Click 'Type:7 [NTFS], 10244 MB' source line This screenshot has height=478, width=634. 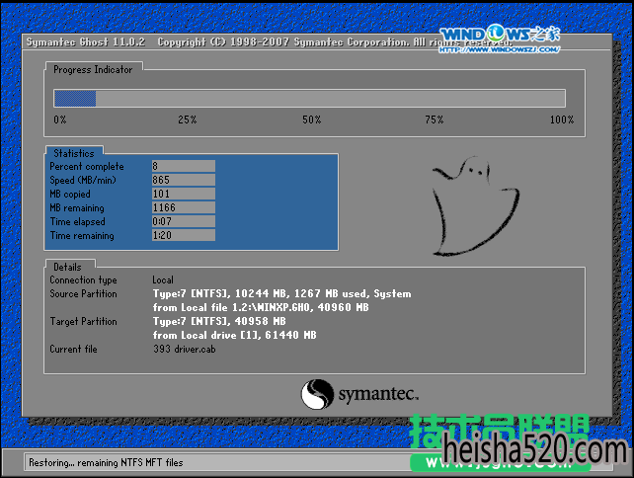(281, 293)
